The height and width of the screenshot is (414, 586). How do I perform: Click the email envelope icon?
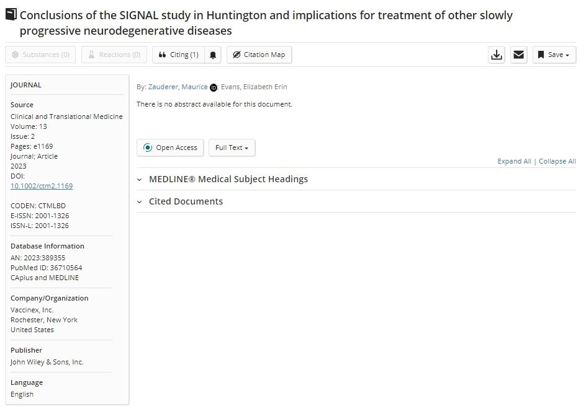pyautogui.click(x=518, y=55)
